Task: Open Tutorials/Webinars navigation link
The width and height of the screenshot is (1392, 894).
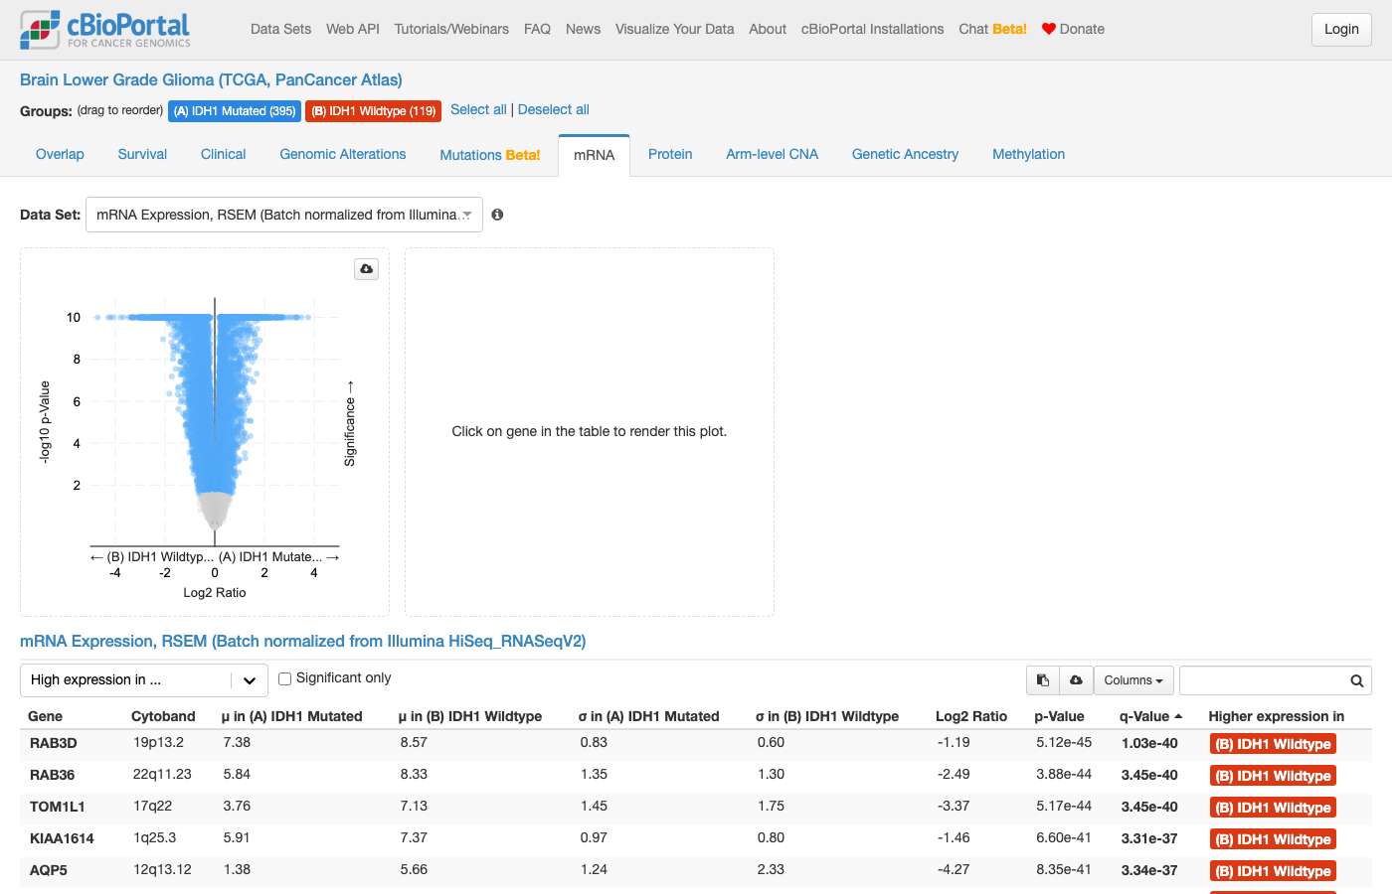Action: (451, 29)
